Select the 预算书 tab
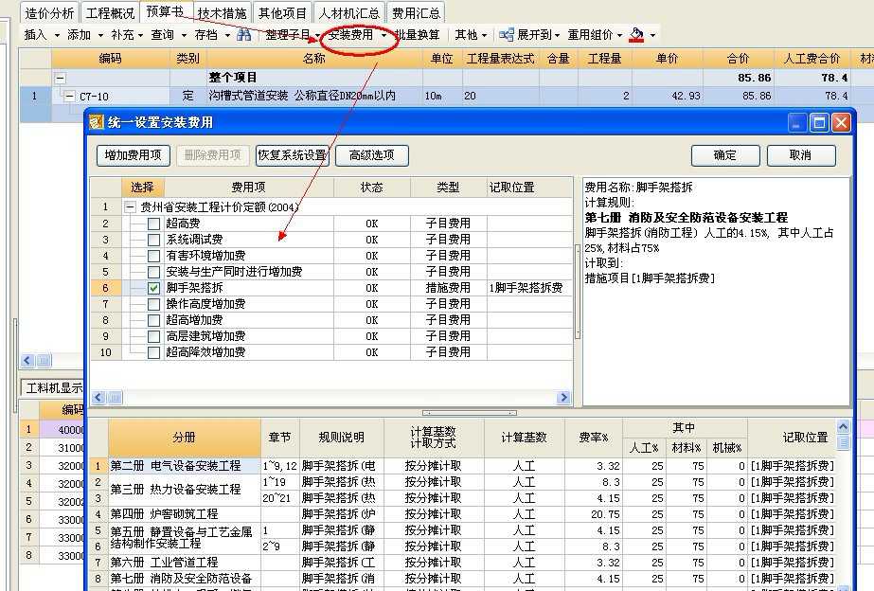 point(166,11)
